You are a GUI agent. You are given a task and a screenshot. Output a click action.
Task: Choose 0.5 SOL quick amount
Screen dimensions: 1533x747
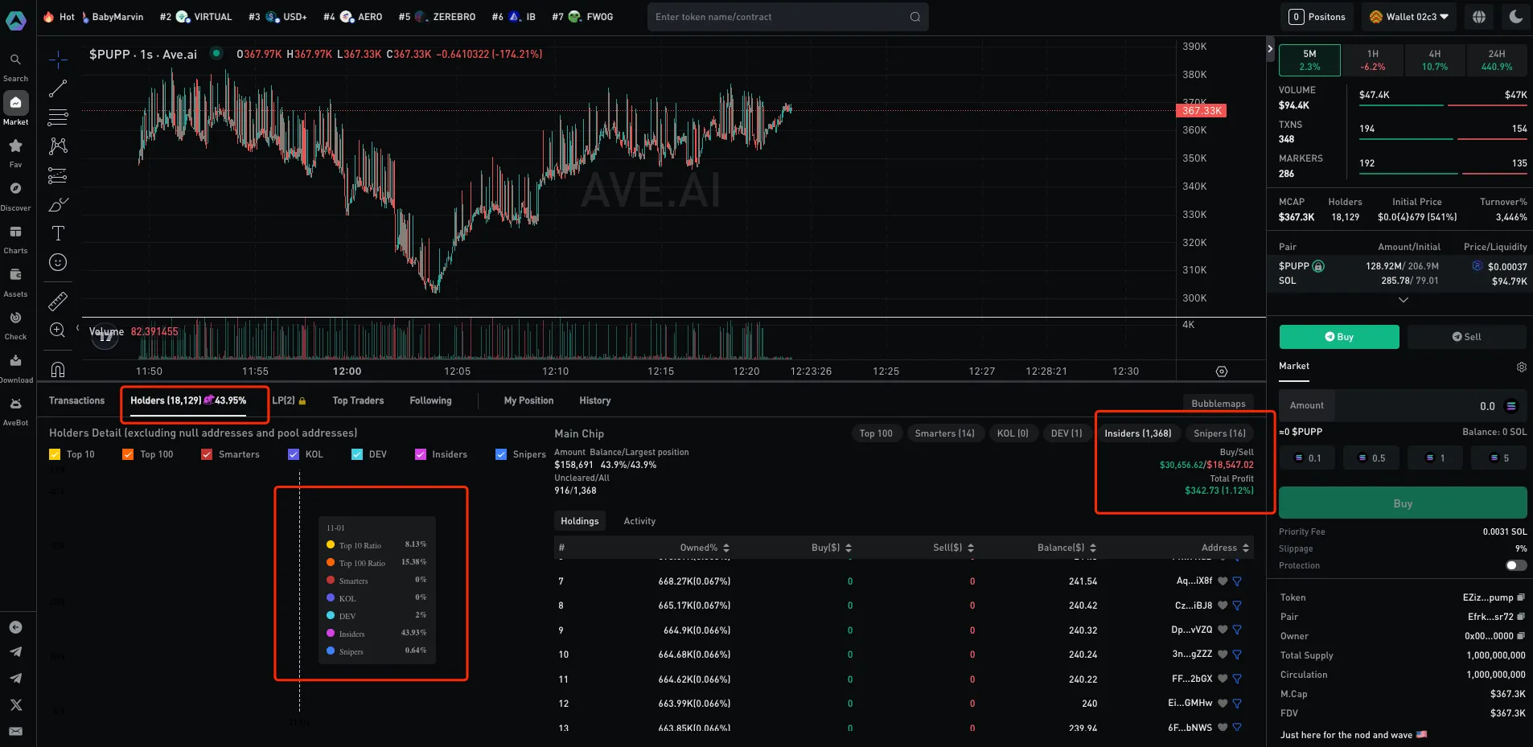click(1371, 458)
